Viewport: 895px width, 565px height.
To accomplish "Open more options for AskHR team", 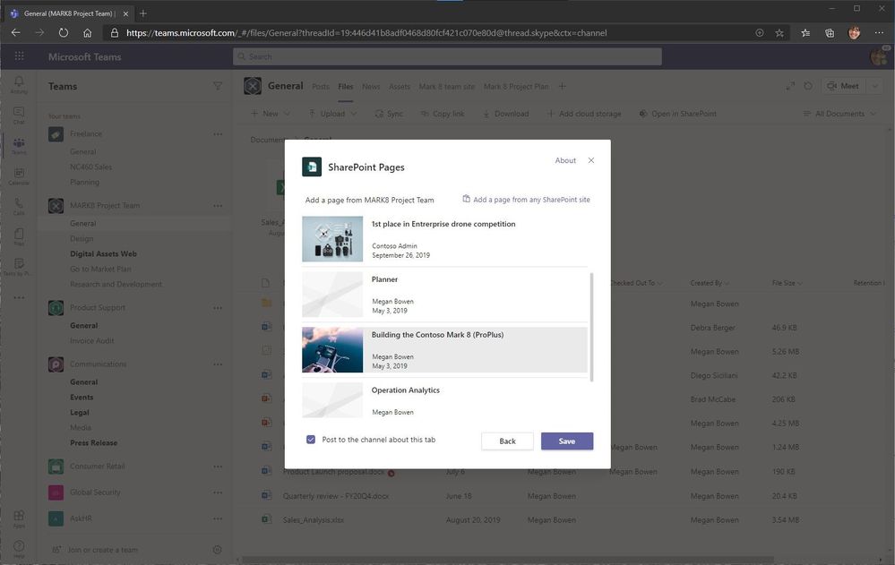I will coord(218,518).
